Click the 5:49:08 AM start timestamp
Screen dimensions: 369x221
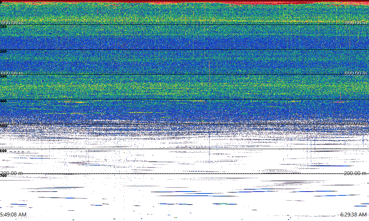(x=13, y=214)
